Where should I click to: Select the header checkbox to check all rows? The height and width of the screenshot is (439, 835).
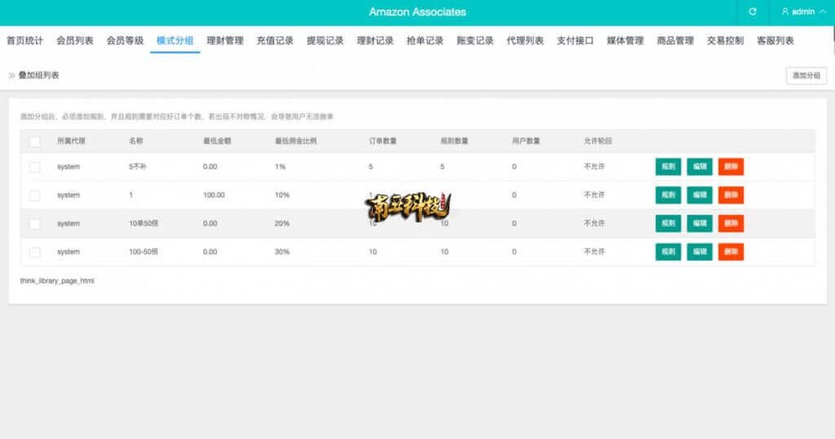[x=34, y=142]
